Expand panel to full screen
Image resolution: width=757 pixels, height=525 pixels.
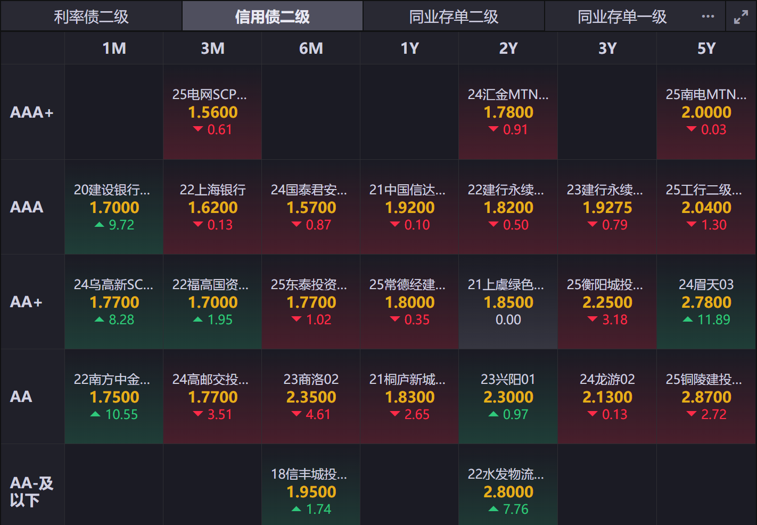point(741,17)
